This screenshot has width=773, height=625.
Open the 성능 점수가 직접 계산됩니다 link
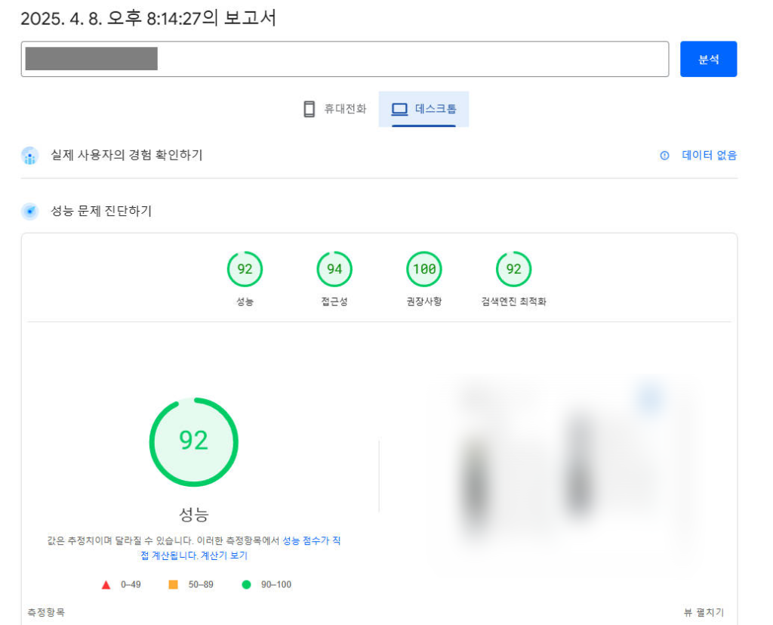tap(311, 540)
